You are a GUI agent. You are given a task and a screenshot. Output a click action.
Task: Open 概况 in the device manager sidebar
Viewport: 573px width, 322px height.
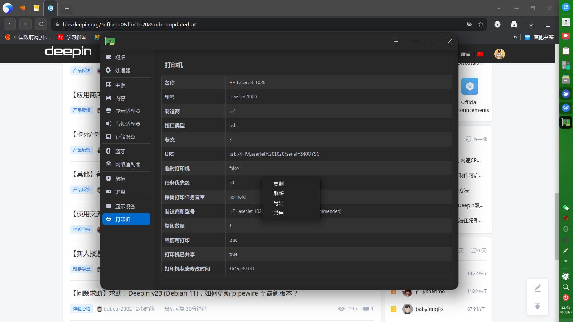(x=126, y=58)
